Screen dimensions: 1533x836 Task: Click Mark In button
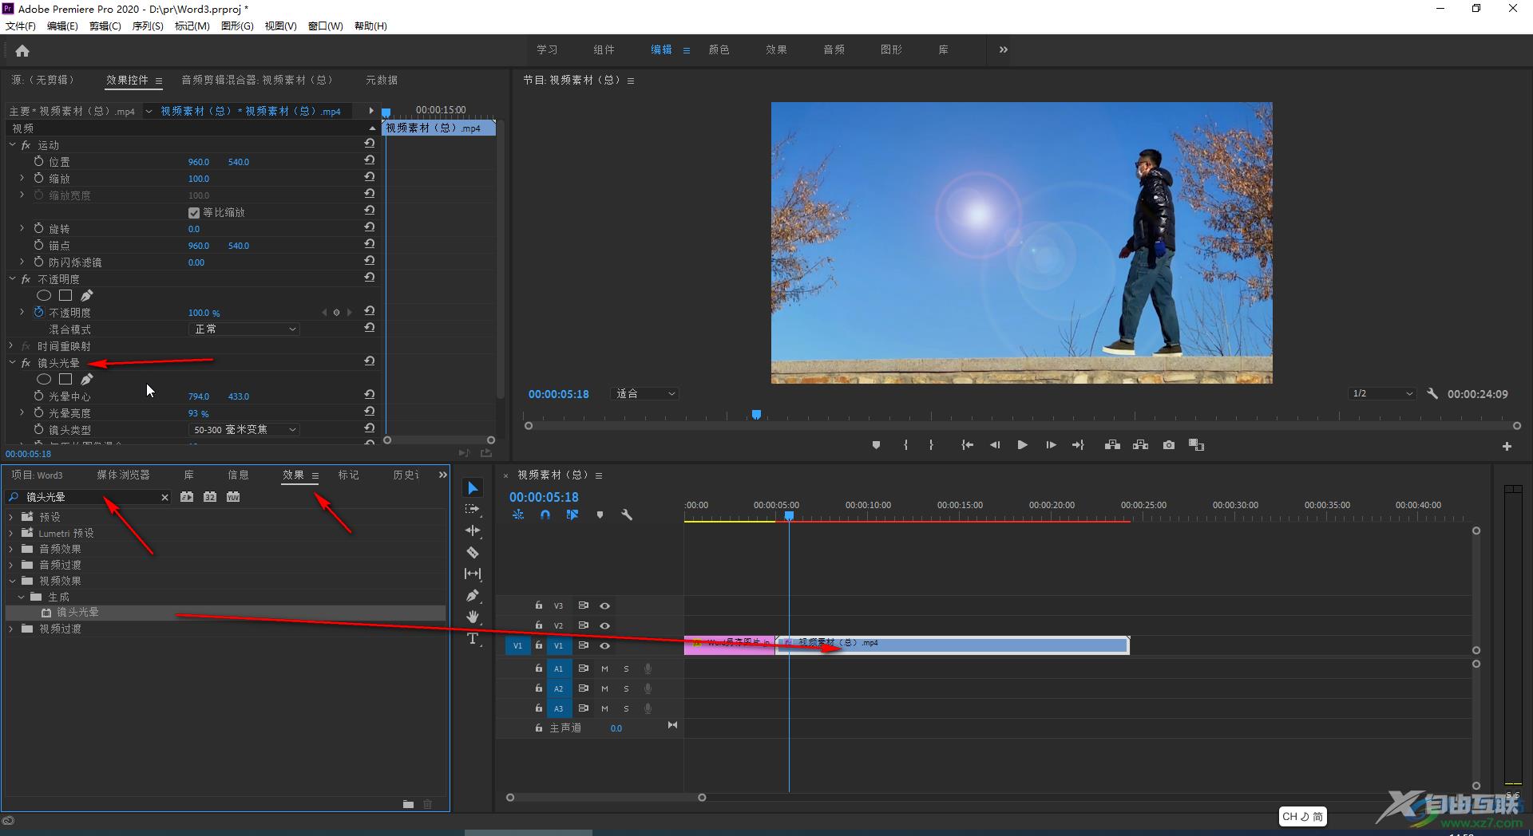tap(905, 445)
